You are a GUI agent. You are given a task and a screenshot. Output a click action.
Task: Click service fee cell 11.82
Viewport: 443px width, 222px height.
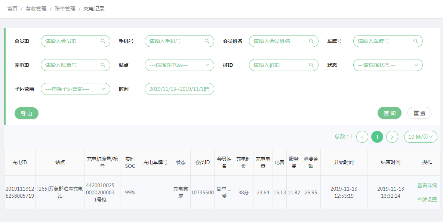294,192
